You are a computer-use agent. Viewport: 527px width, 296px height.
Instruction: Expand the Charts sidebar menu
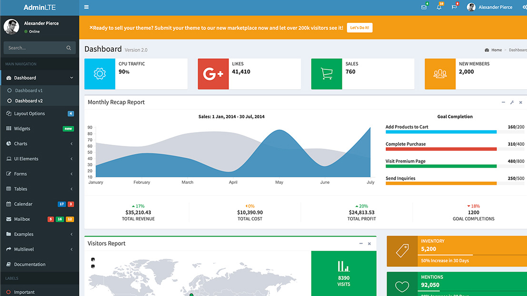[x=40, y=143]
